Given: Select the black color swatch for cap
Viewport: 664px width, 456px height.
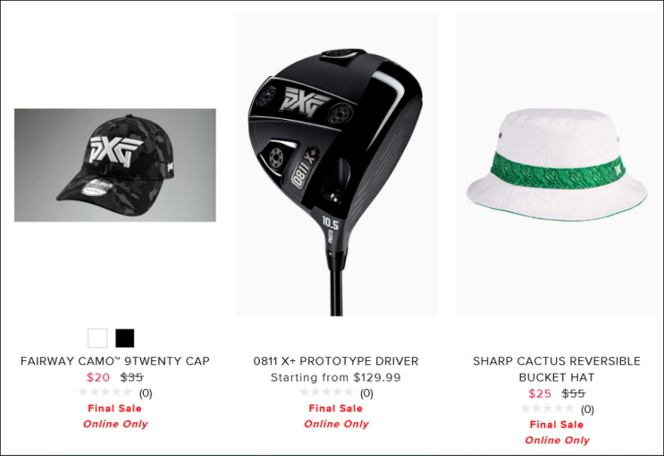Looking at the screenshot, I should (125, 338).
